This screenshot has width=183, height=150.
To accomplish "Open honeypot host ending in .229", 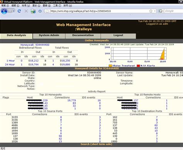I will (x=37, y=100).
